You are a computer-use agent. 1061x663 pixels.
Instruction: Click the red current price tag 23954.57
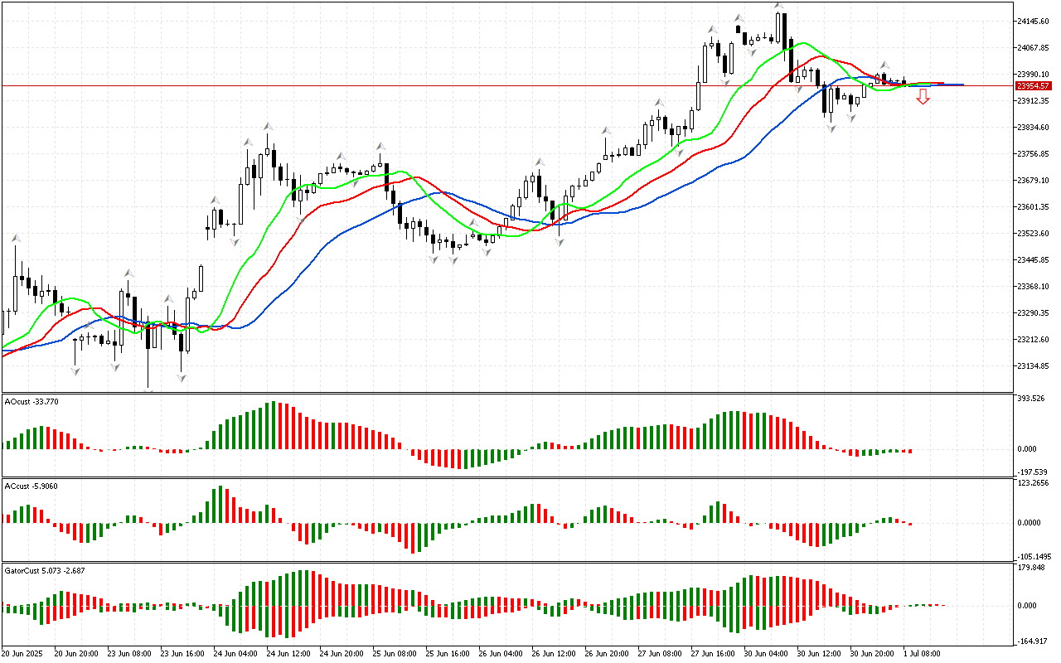tap(1034, 85)
